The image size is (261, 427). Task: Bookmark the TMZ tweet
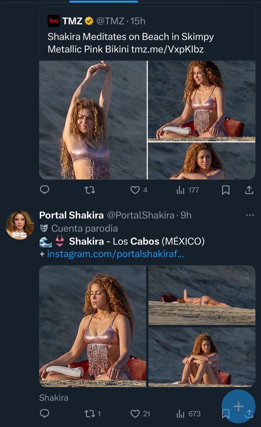tap(226, 190)
